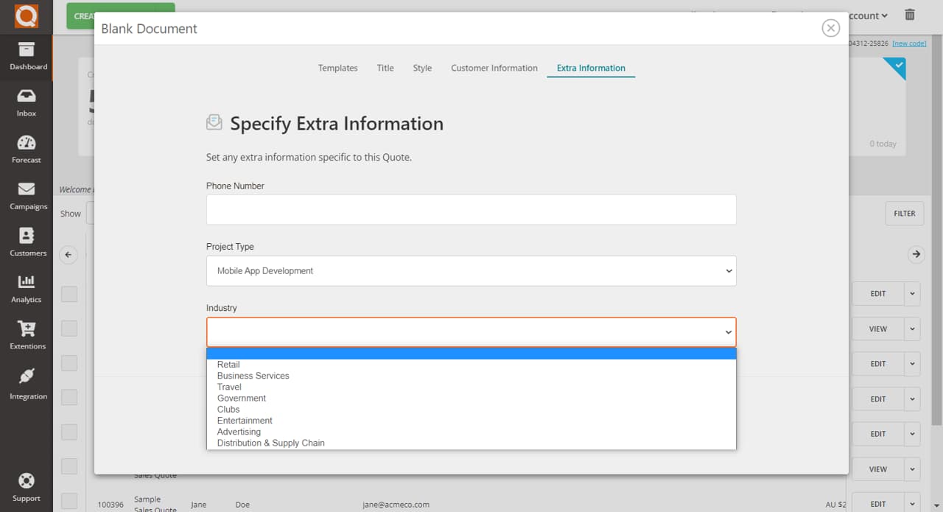The width and height of the screenshot is (943, 512).
Task: Tick the checkbox for quote 100396
Action: point(69,501)
